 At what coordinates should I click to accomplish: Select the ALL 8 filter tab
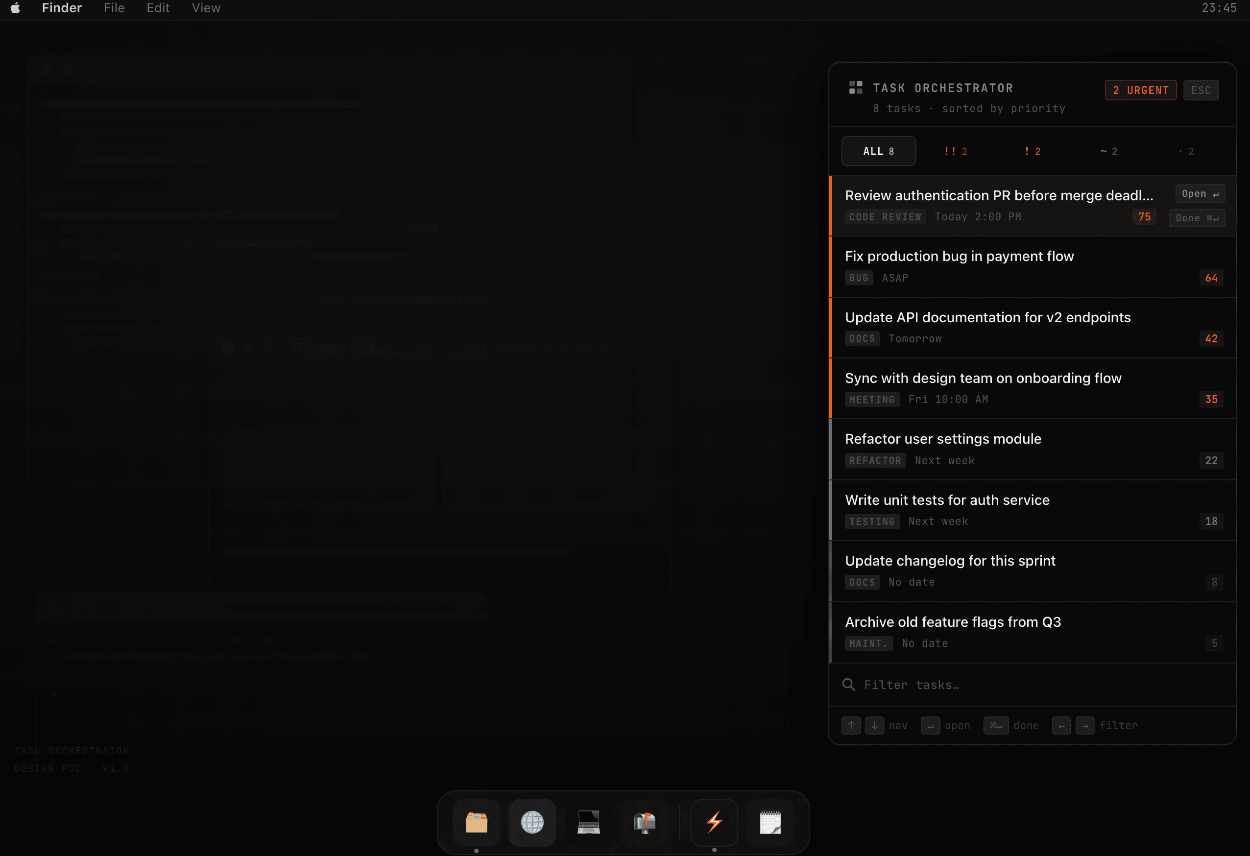(x=878, y=151)
